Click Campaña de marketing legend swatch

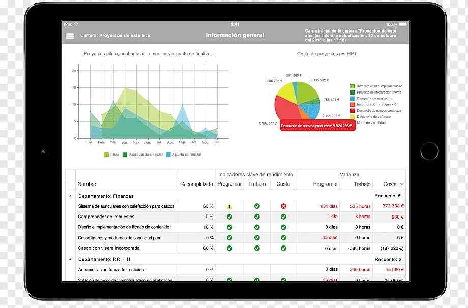pyautogui.click(x=353, y=99)
